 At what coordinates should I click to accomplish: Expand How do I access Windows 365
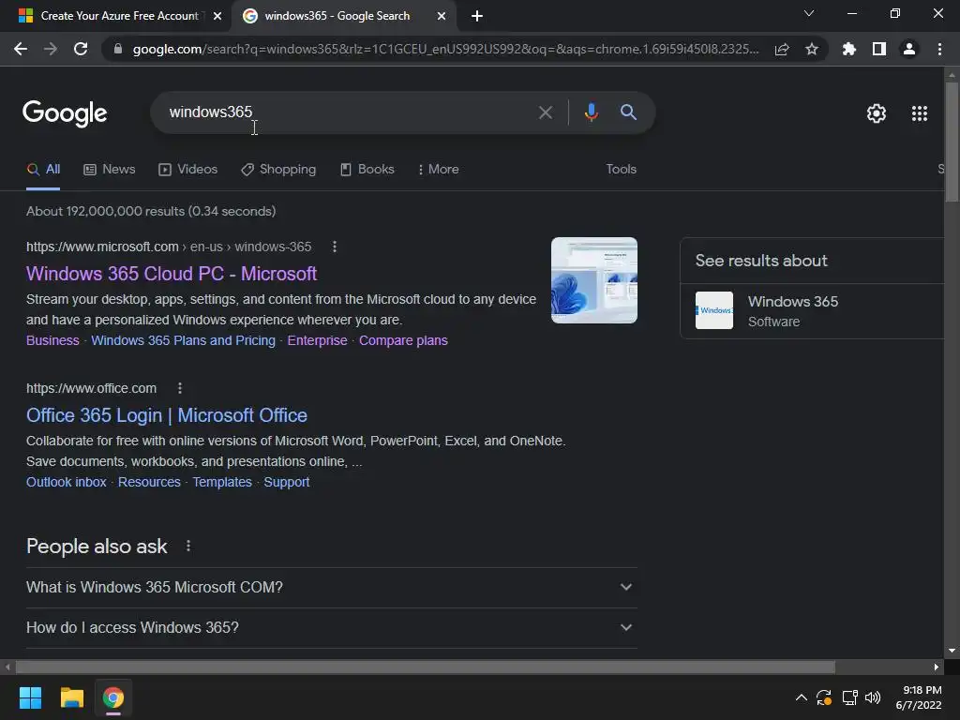point(331,627)
